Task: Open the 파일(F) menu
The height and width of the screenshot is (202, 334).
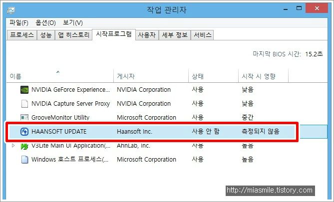Action: point(19,23)
